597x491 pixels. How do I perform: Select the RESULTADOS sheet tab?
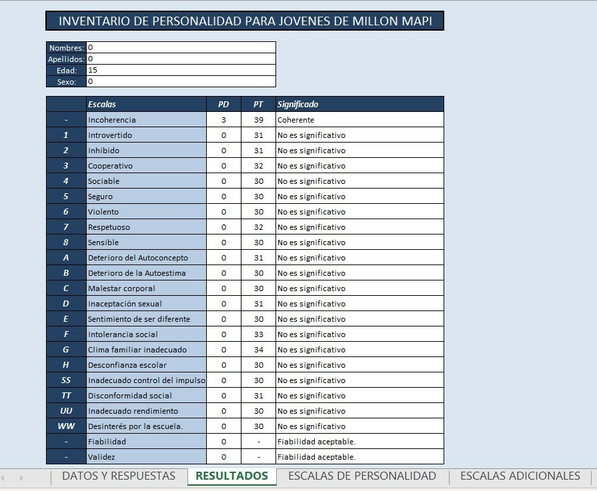[x=231, y=476]
